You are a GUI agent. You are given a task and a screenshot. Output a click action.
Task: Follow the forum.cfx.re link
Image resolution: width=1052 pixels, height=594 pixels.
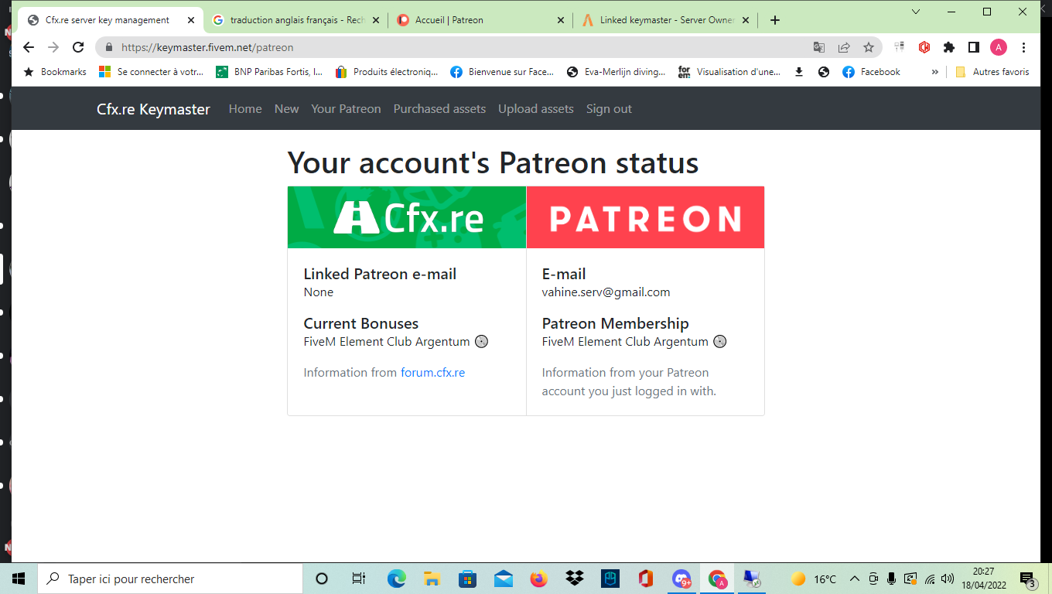click(432, 373)
